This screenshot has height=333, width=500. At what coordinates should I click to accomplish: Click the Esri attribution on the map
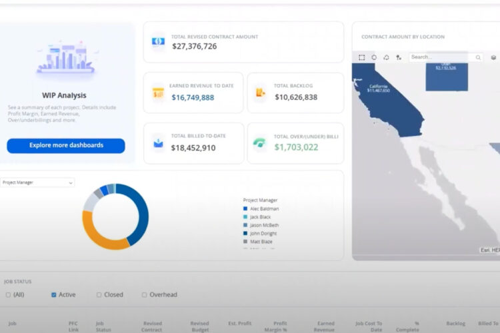tap(490, 250)
